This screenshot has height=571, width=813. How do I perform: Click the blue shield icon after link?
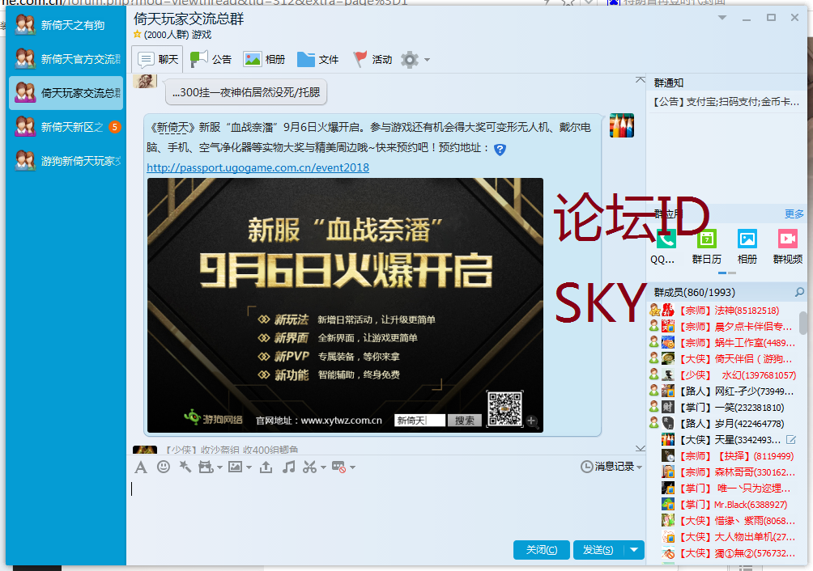pyautogui.click(x=500, y=150)
